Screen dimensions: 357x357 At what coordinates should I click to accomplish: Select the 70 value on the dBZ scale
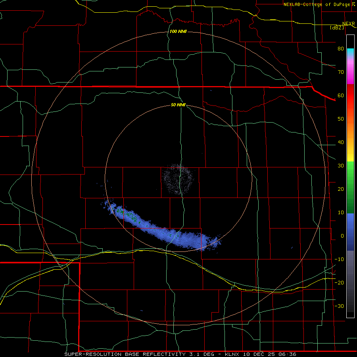point(341,72)
